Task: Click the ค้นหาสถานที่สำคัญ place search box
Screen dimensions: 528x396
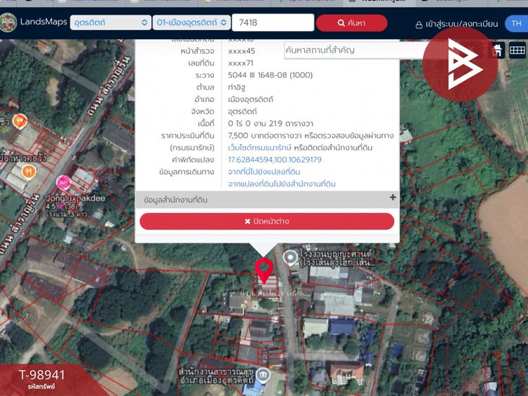Action: [353, 50]
